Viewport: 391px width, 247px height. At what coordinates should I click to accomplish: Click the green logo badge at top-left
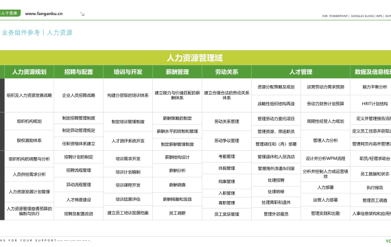click(10, 13)
